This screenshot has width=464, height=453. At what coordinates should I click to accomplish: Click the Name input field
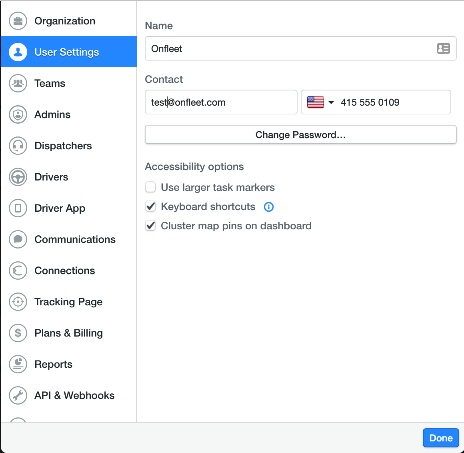(301, 48)
